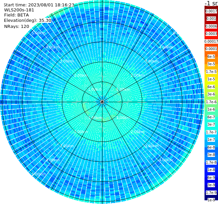Pick the "3e-7" colorbar label
218x204 pixels.
tap(211, 124)
